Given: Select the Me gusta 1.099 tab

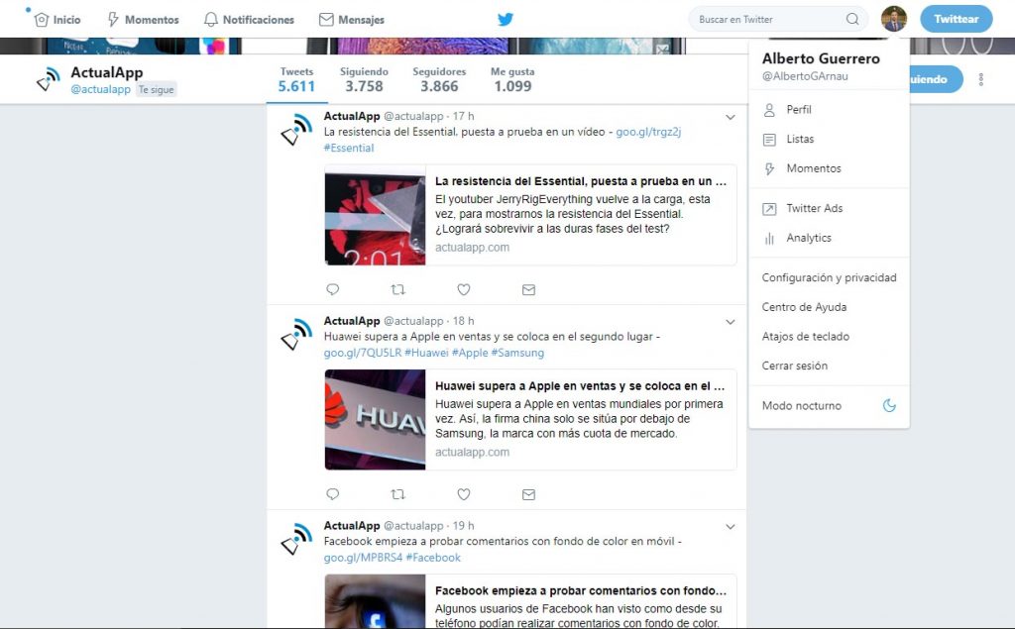Looking at the screenshot, I should pos(512,79).
